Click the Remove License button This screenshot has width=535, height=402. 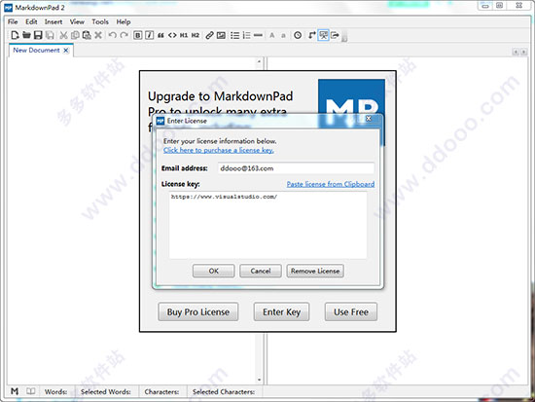click(315, 271)
